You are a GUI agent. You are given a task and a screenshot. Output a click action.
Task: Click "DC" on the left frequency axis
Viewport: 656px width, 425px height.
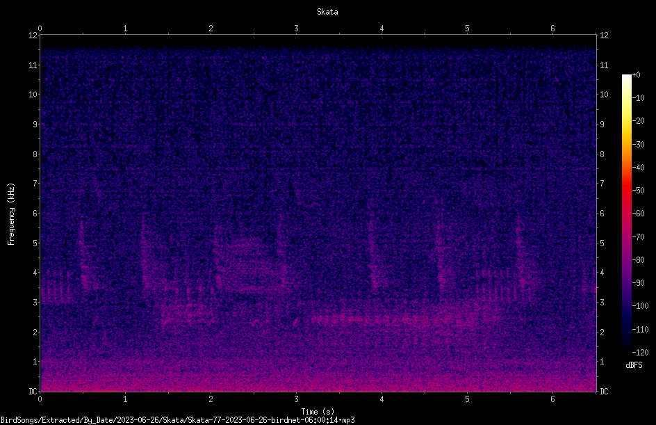[33, 392]
